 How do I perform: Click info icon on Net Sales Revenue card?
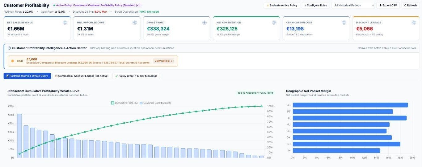point(65,22)
